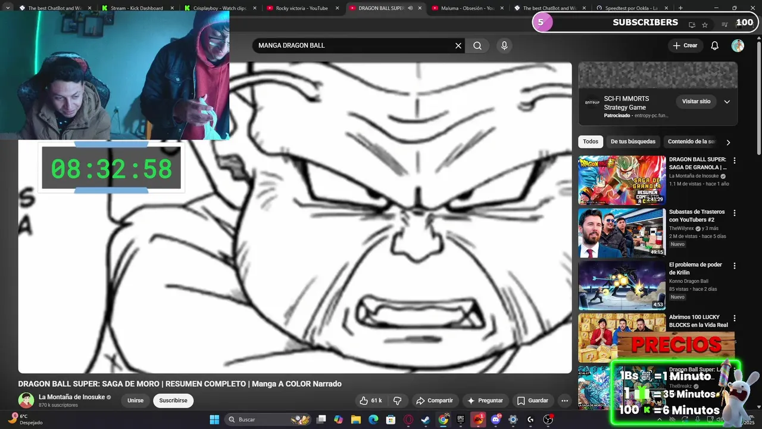The height and width of the screenshot is (429, 762).
Task: Open more options for Lucky Blocks video
Action: [734, 318]
